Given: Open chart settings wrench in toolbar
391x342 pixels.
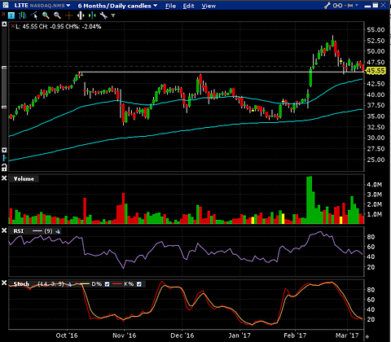Looking at the screenshot, I should point(103,15).
